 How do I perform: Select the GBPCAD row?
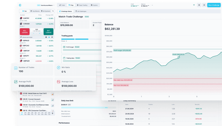pyautogui.click(x=36, y=46)
